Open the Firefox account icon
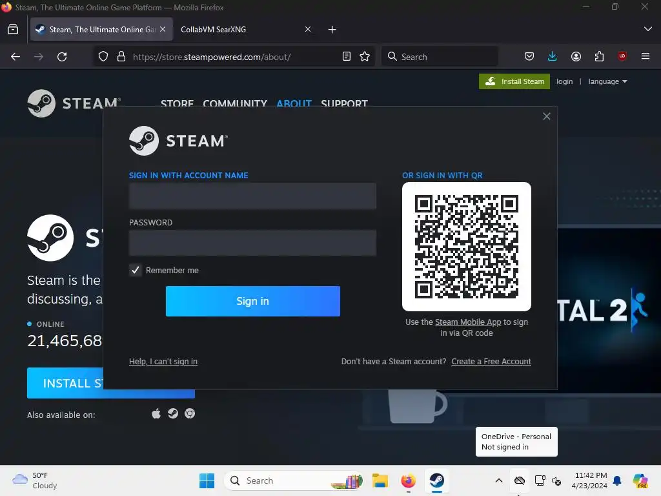 (x=576, y=57)
